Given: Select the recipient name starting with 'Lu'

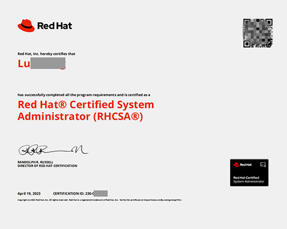Looking at the screenshot, I should tap(42, 64).
